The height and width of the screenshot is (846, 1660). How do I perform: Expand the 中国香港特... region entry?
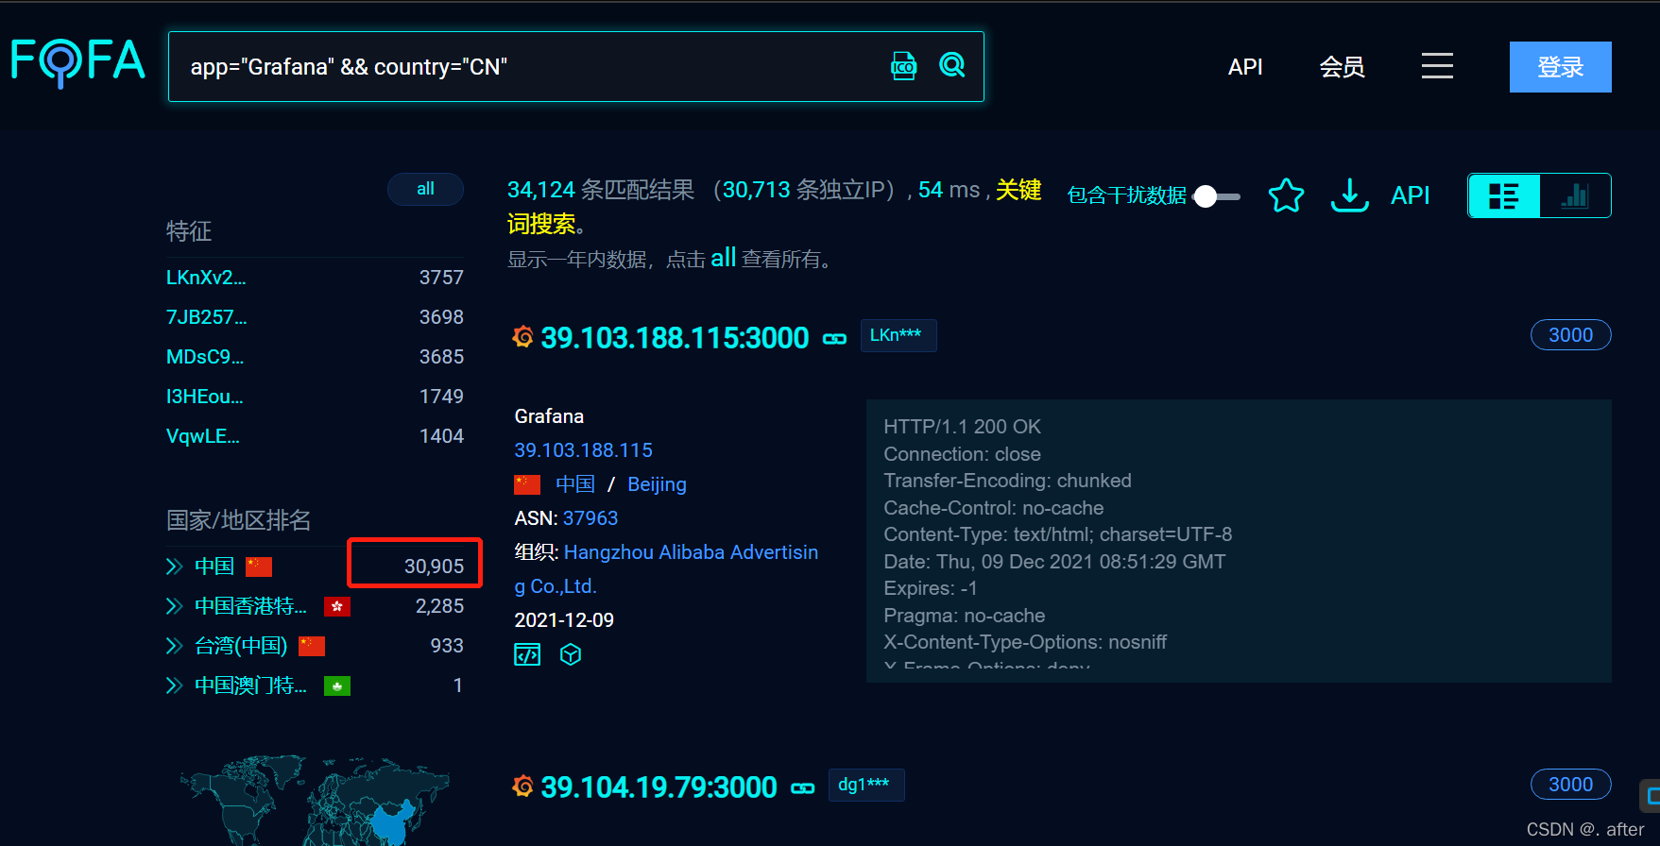pos(174,606)
